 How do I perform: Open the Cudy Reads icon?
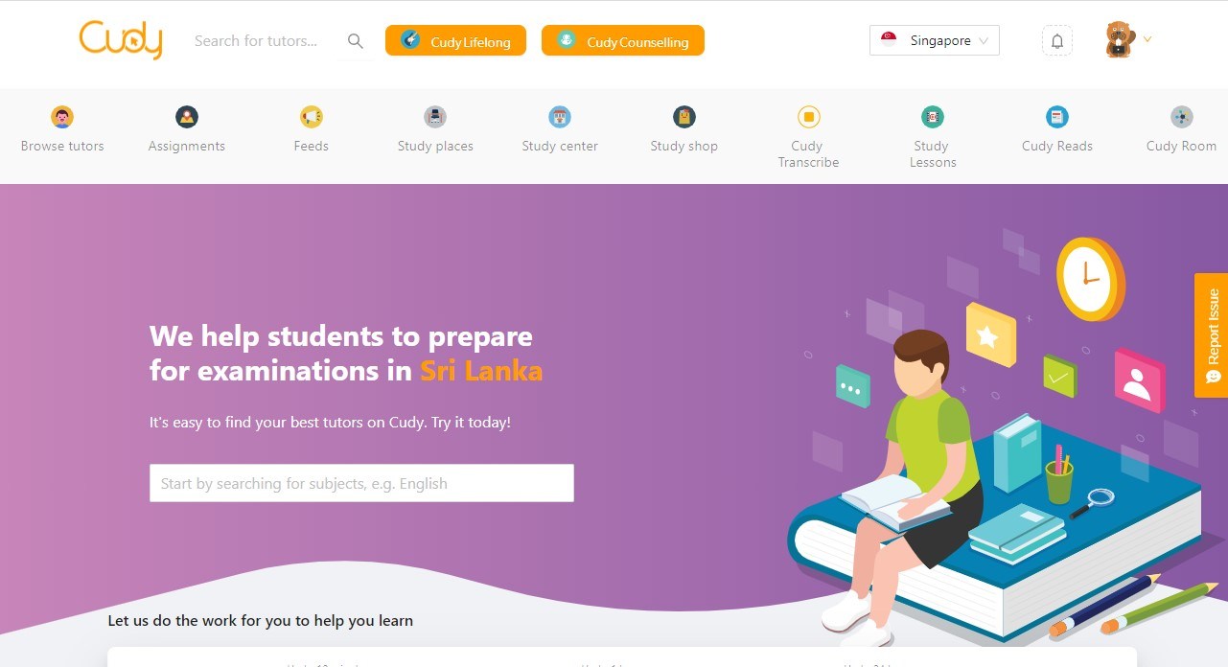coord(1057,117)
